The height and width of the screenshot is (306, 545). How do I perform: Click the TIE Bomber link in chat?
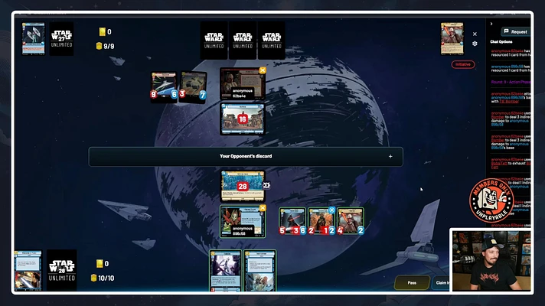[x=509, y=102]
